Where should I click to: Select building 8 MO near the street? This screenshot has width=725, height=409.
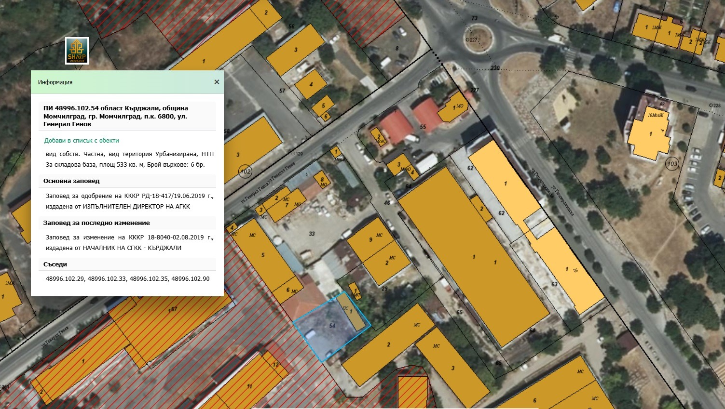pyautogui.click(x=322, y=181)
